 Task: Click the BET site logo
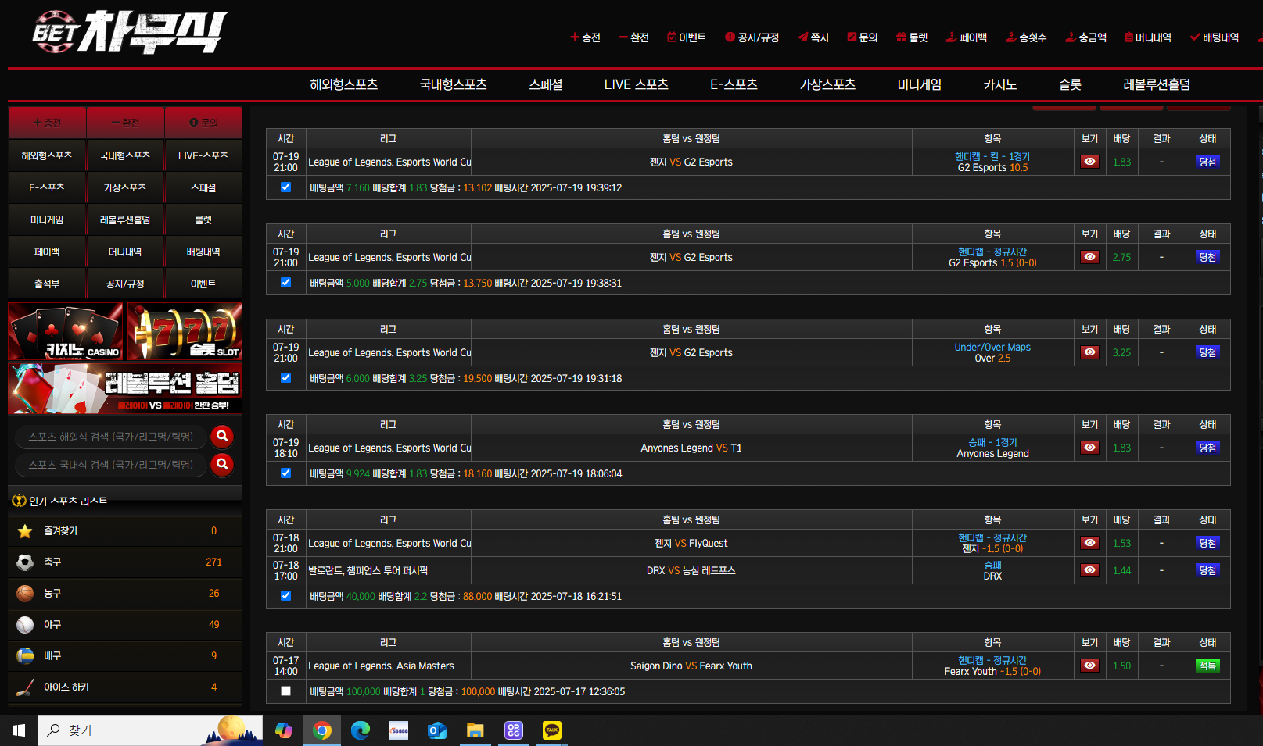point(130,32)
